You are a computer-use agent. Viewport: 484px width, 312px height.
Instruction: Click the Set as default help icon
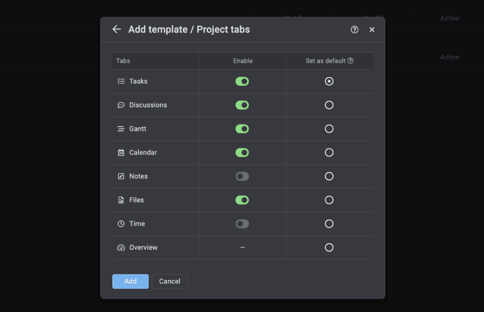(x=350, y=61)
